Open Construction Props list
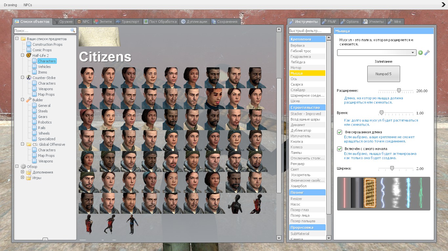 coord(48,44)
